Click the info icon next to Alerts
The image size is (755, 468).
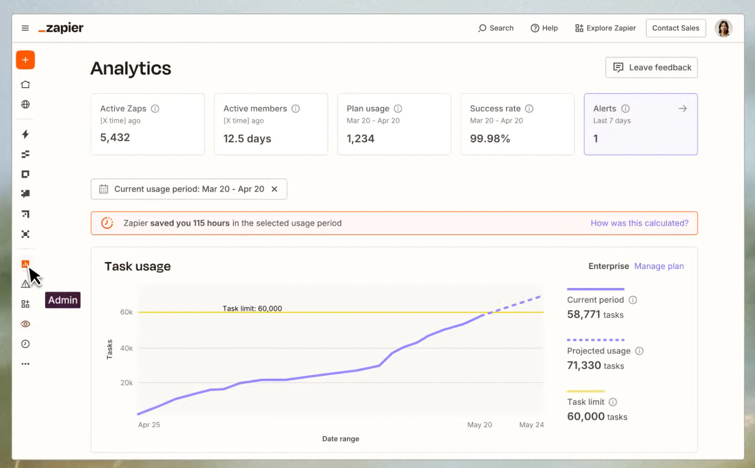click(625, 108)
